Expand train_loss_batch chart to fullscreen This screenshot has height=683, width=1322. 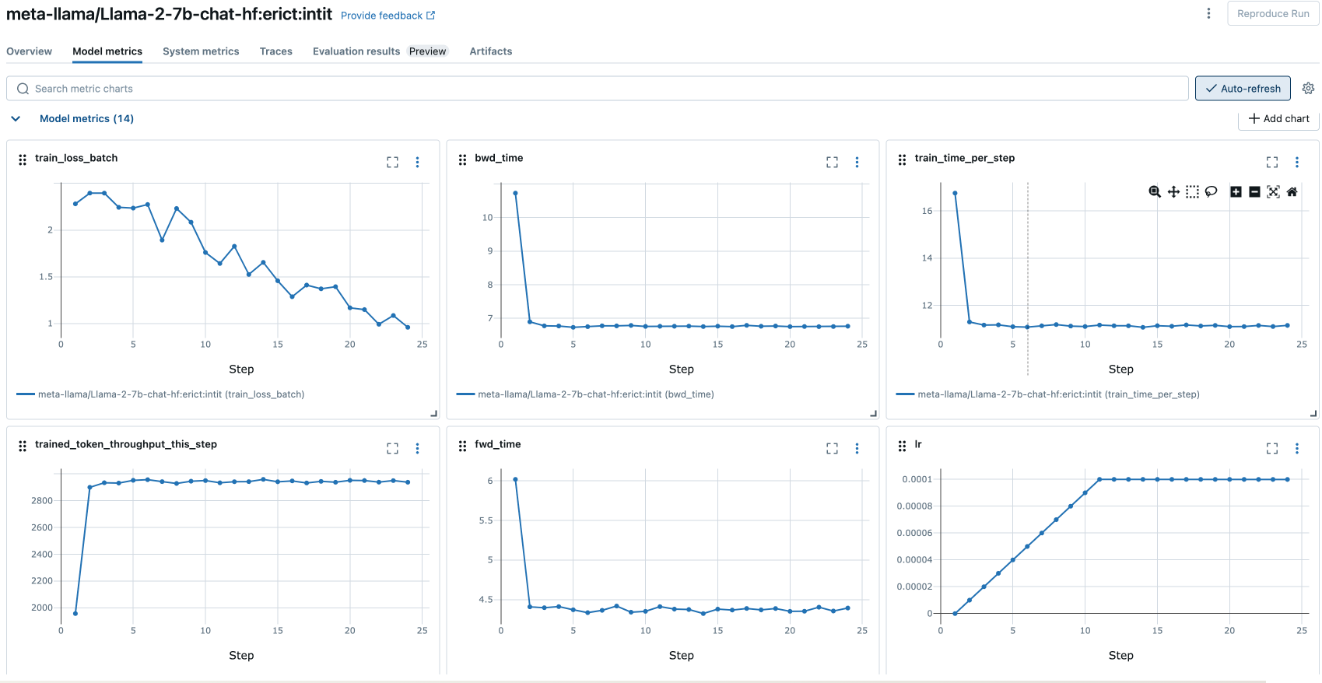[392, 162]
